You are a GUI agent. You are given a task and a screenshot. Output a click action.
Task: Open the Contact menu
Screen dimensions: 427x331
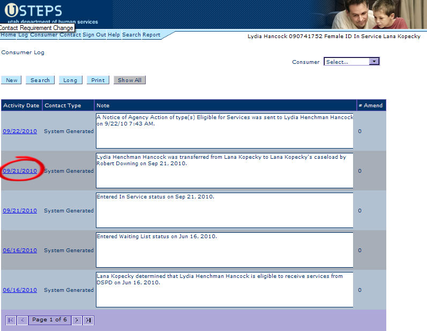pyautogui.click(x=70, y=35)
